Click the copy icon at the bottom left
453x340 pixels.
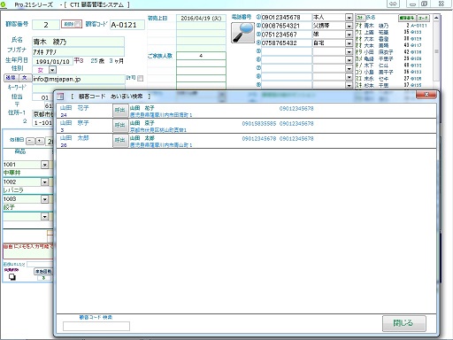click(12, 277)
